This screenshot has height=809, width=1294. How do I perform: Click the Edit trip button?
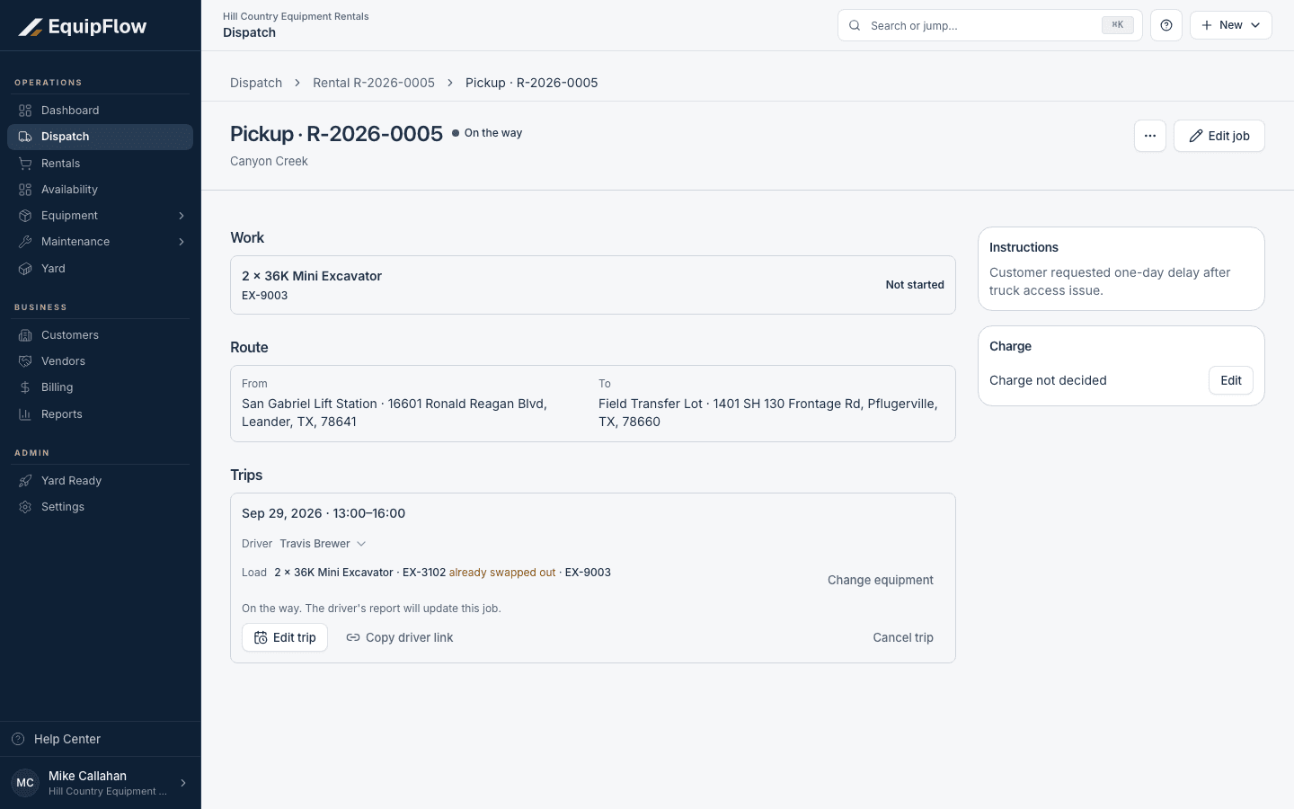(x=285, y=637)
